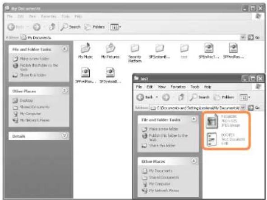Screen dimensions: 267x200
Task: Open Search in test window toolbar
Action: 199,97
